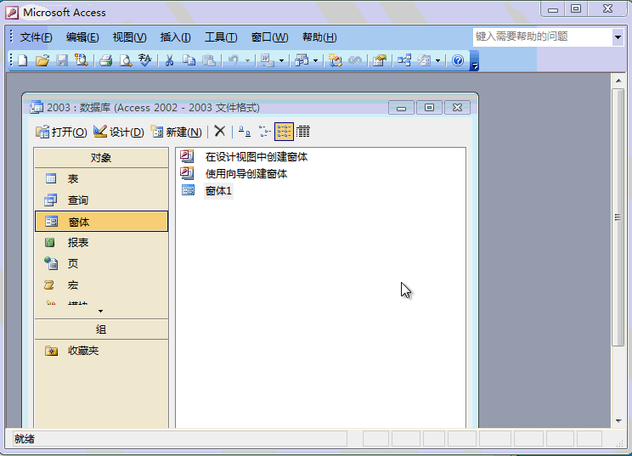
Task: Click the 新建(N) button
Action: (177, 132)
